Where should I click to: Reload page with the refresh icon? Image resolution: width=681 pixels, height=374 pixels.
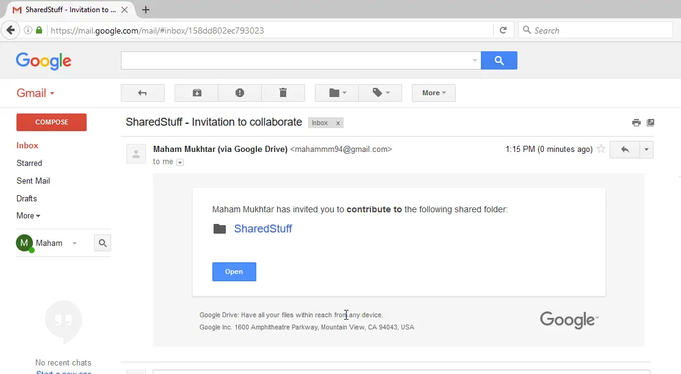click(503, 30)
